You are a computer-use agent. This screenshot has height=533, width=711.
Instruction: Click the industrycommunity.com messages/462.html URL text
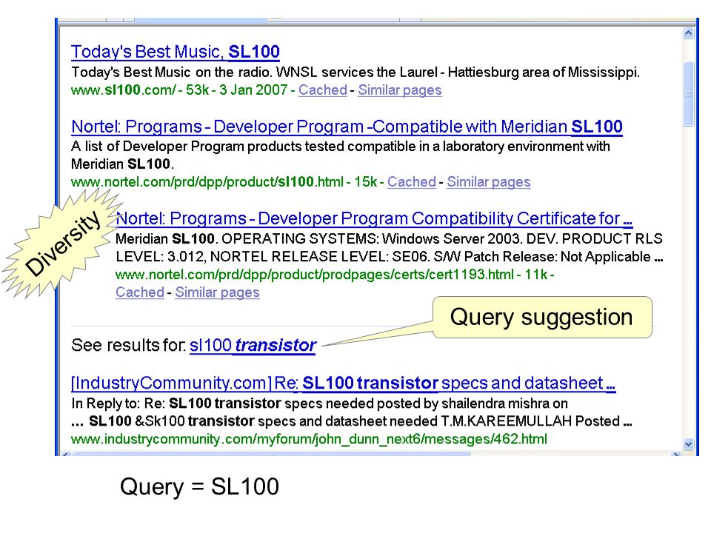click(309, 439)
